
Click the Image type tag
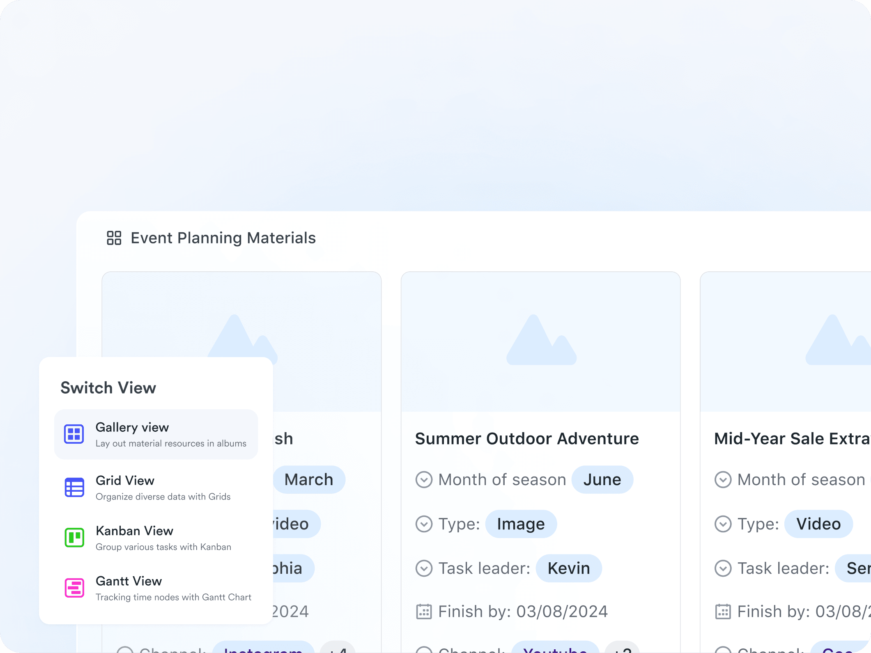tap(521, 524)
